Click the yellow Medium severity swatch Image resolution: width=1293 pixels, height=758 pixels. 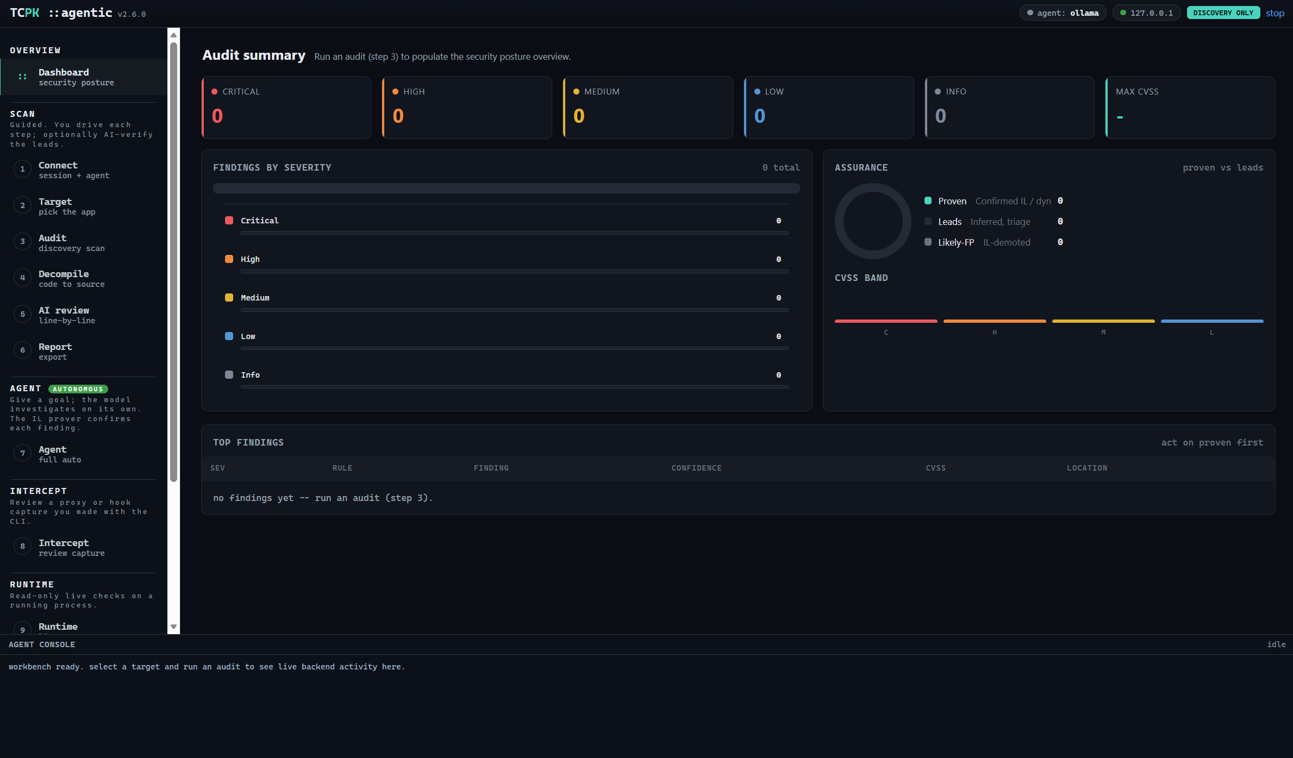(x=229, y=298)
